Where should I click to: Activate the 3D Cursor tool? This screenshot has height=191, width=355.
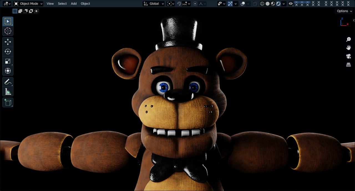pyautogui.click(x=8, y=31)
